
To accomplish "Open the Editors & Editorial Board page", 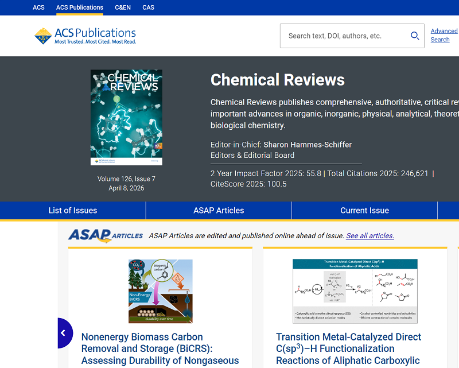I will pyautogui.click(x=252, y=154).
